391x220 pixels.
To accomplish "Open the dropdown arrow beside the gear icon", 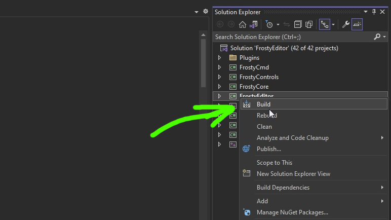I will 196,12.
